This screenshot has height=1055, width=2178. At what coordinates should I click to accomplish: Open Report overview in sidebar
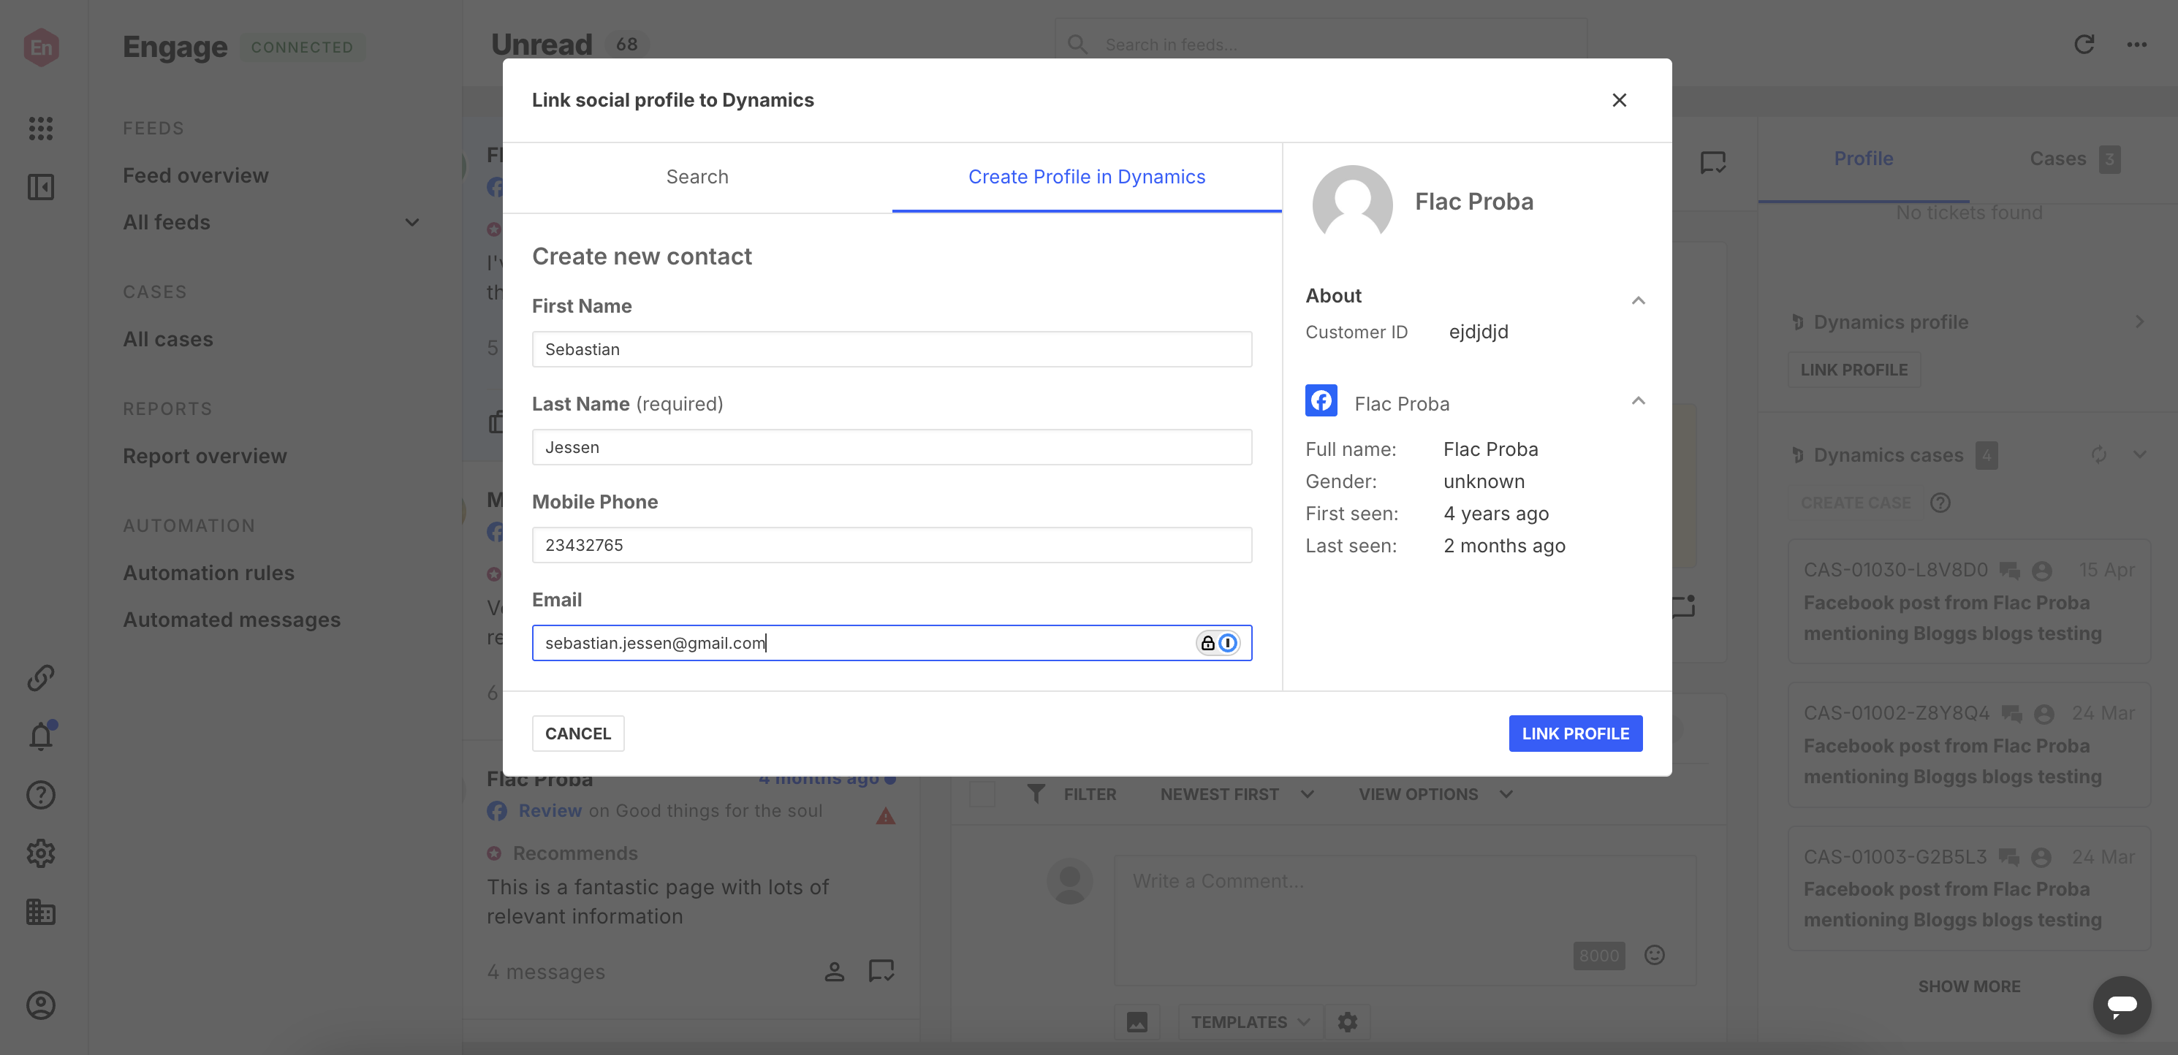point(205,456)
